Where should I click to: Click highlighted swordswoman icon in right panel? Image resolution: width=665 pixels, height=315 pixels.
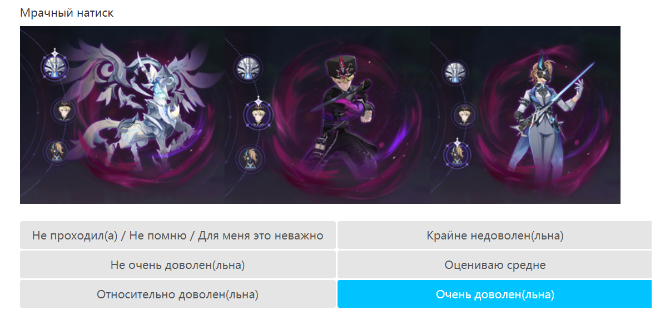pyautogui.click(x=458, y=154)
